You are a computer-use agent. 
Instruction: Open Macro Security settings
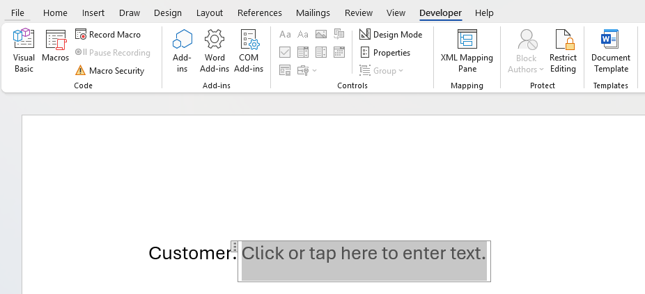coord(110,71)
